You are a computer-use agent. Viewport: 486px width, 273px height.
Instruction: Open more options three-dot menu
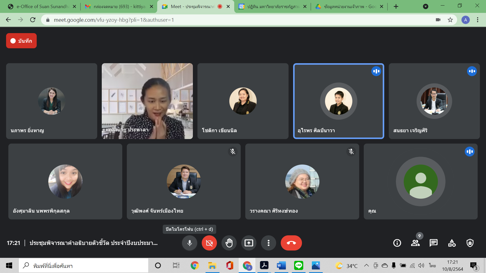click(x=268, y=243)
